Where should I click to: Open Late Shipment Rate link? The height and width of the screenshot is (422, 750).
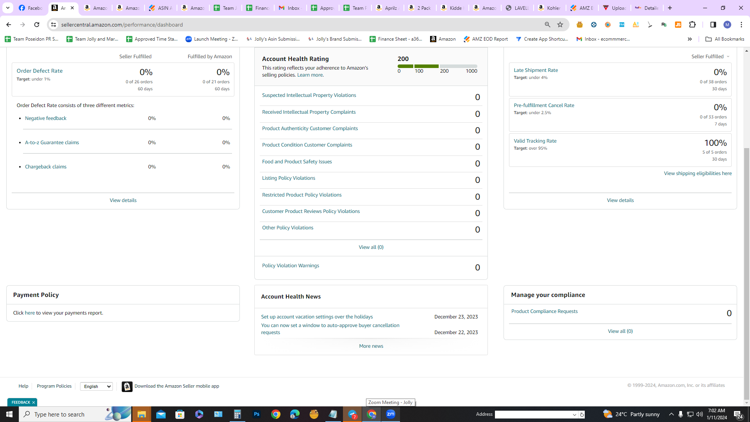(x=536, y=70)
